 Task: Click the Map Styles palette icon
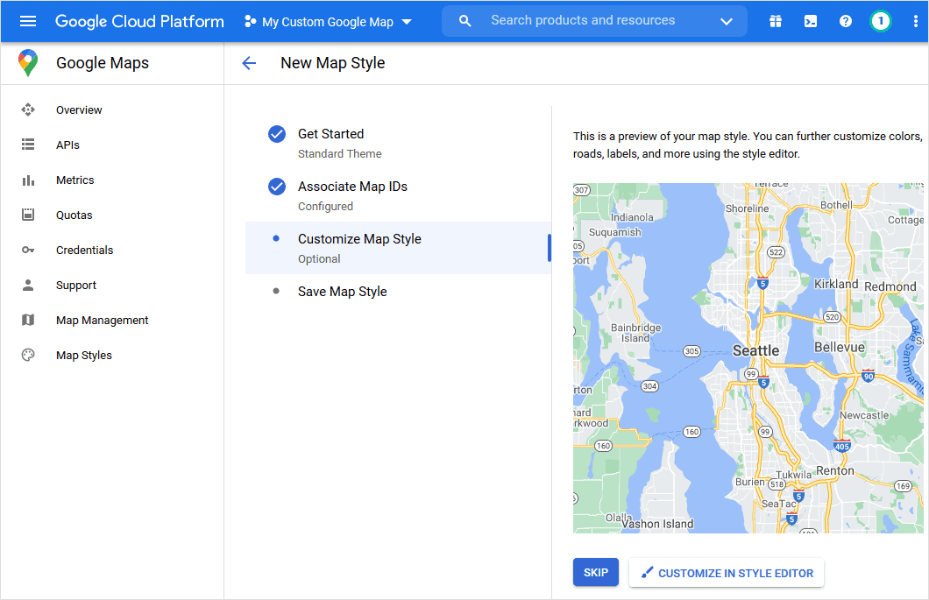tap(28, 355)
